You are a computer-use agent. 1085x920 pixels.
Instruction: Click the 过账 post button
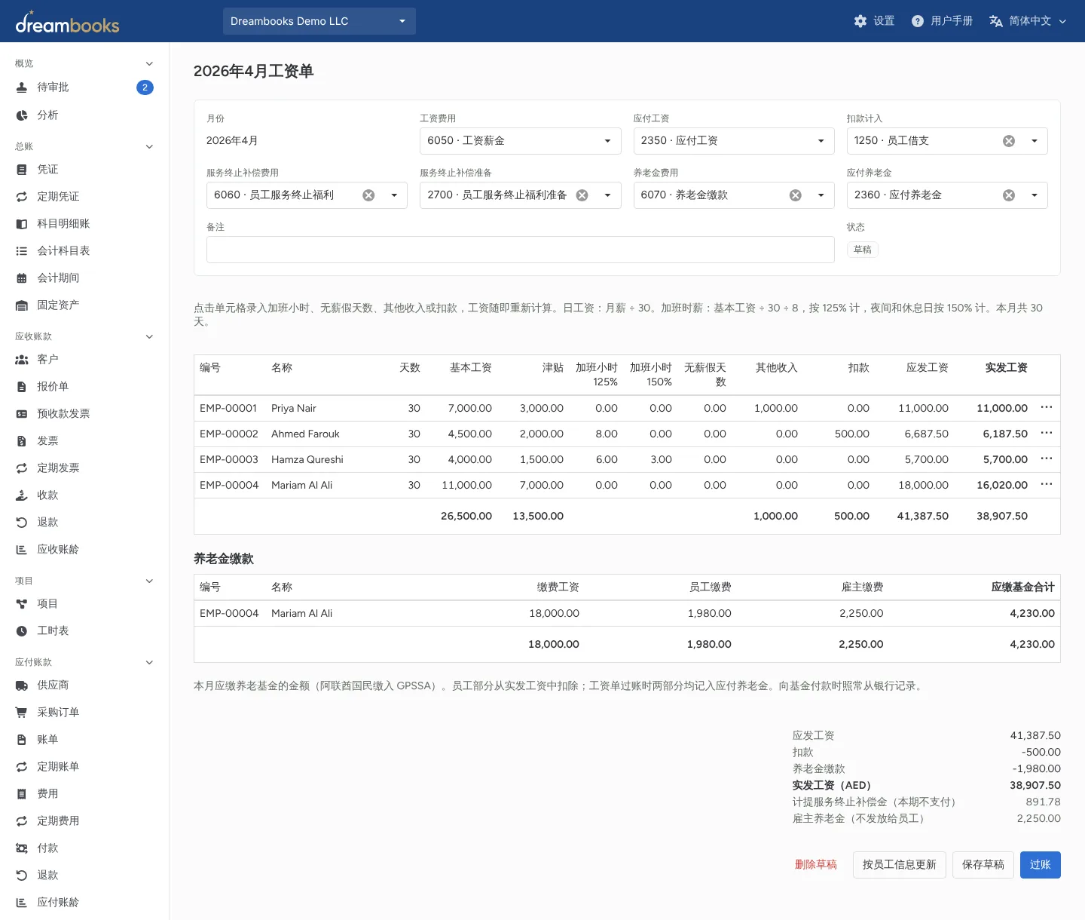(x=1040, y=865)
